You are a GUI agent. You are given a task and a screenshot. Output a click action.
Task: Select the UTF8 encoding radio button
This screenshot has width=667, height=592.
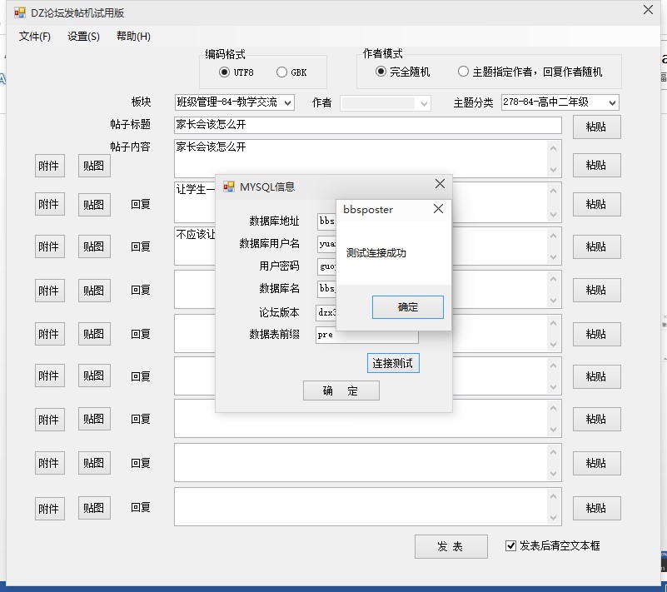coord(224,72)
